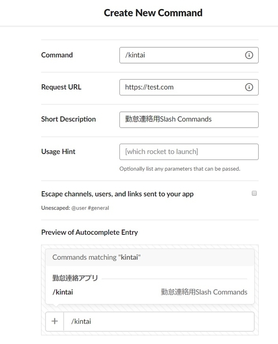
Task: Click the plus icon beside /kintai preview input
Action: 55,321
